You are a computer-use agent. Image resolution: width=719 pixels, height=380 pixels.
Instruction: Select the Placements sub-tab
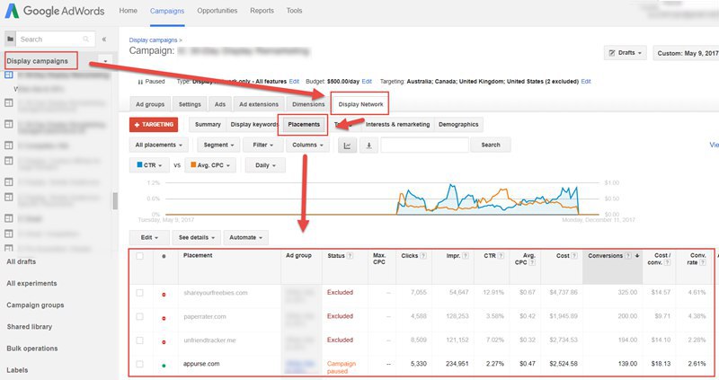304,125
